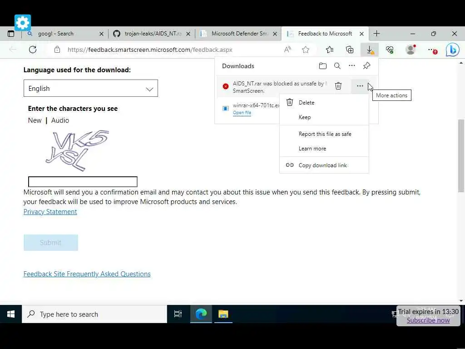Pin the Downloads panel
This screenshot has height=349, width=465.
[x=366, y=65]
